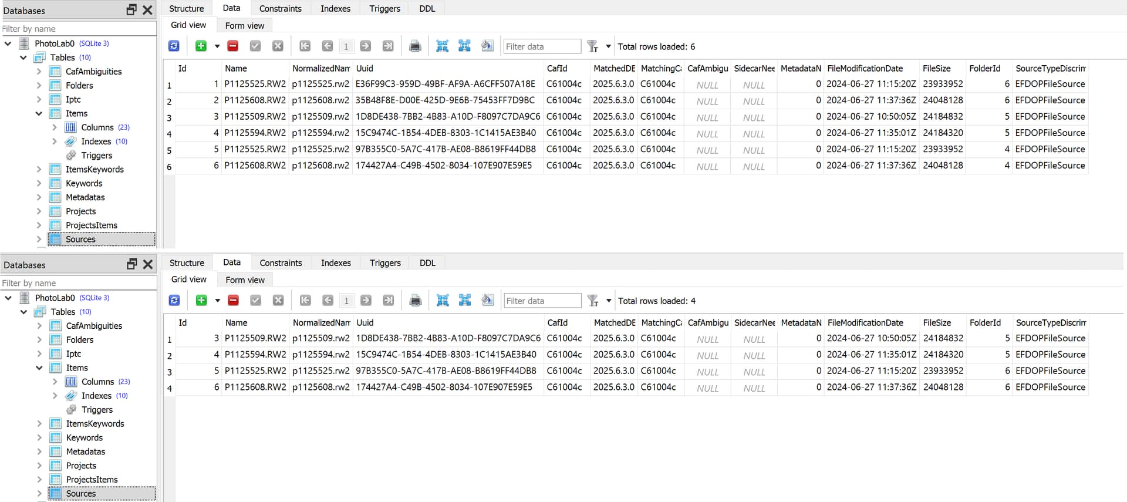Click Uuid column header in upper grid
The height and width of the screenshot is (502, 1127).
click(x=448, y=69)
